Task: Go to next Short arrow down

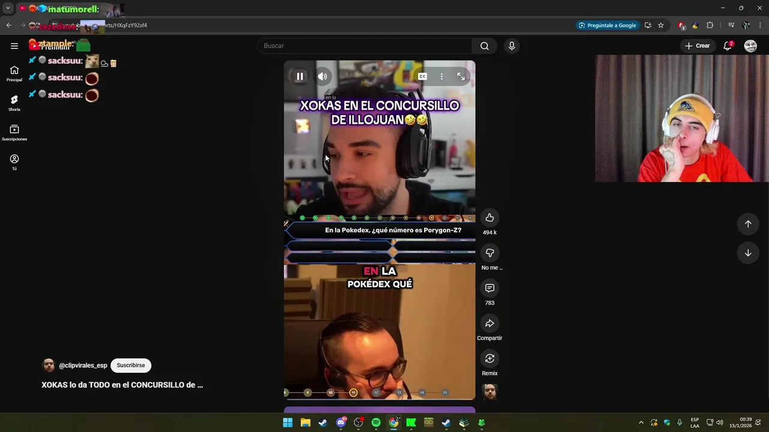Action: click(748, 253)
